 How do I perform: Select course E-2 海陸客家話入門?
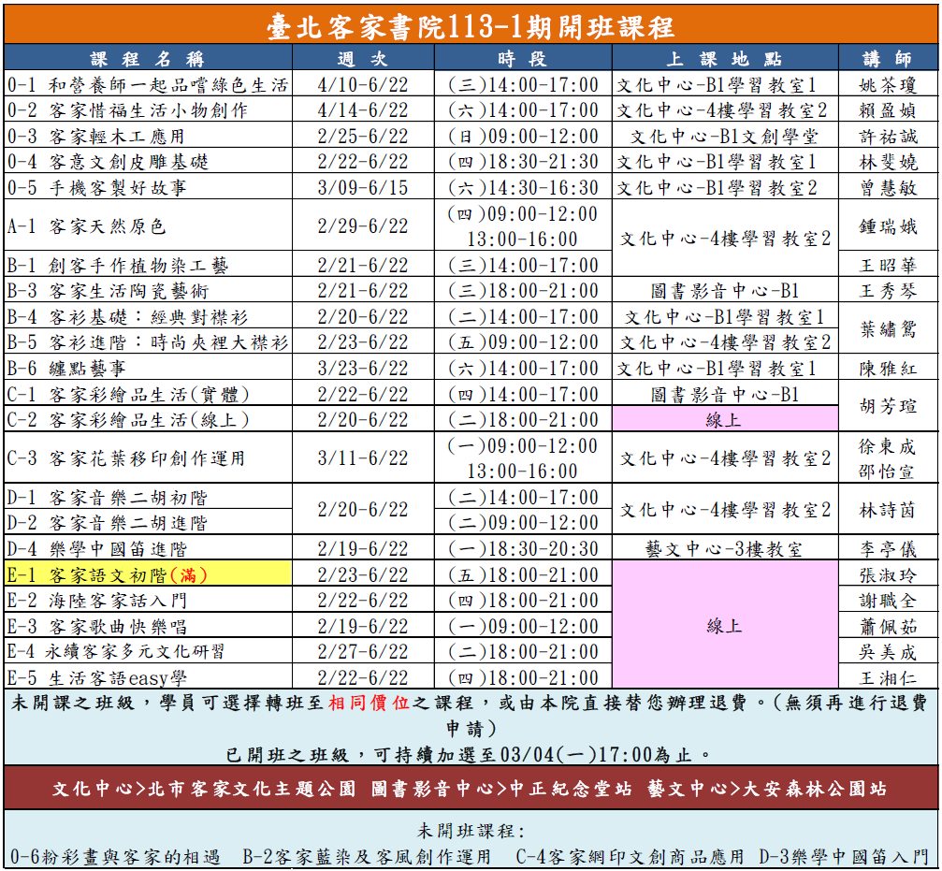pos(97,600)
